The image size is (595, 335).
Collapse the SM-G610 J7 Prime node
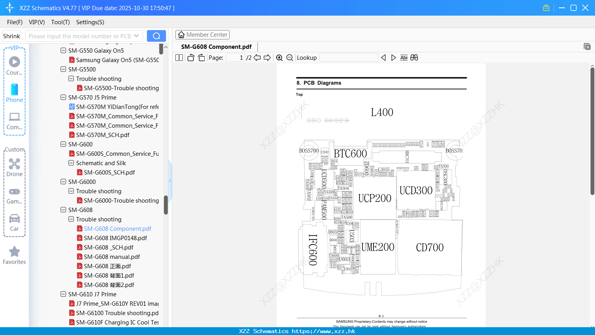[x=63, y=294]
